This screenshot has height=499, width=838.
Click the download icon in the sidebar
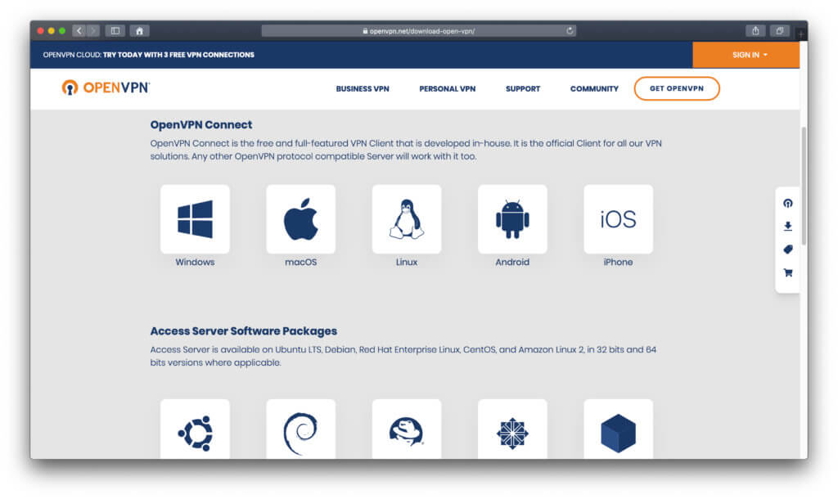(787, 226)
